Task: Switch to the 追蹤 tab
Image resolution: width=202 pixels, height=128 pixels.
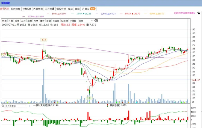Action: 70,9
